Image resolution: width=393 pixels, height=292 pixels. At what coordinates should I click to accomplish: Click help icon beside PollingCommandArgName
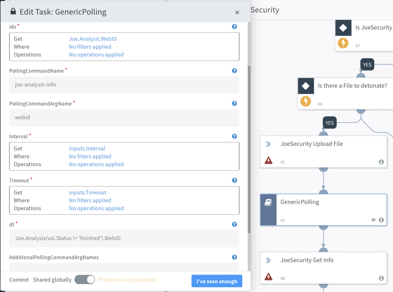234,104
